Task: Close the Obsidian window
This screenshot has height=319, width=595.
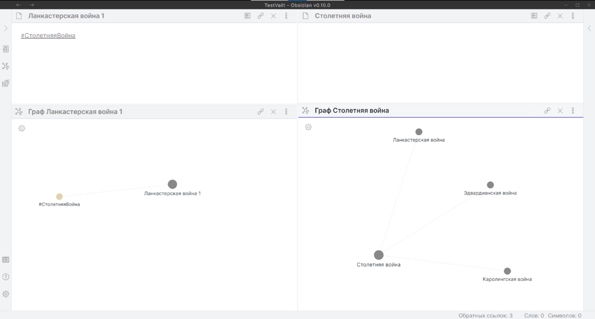Action: [x=589, y=4]
